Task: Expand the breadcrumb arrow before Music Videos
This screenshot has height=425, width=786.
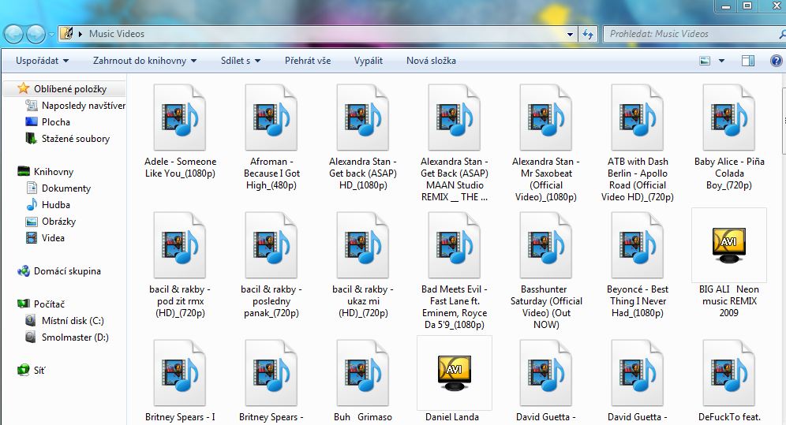Action: click(80, 34)
